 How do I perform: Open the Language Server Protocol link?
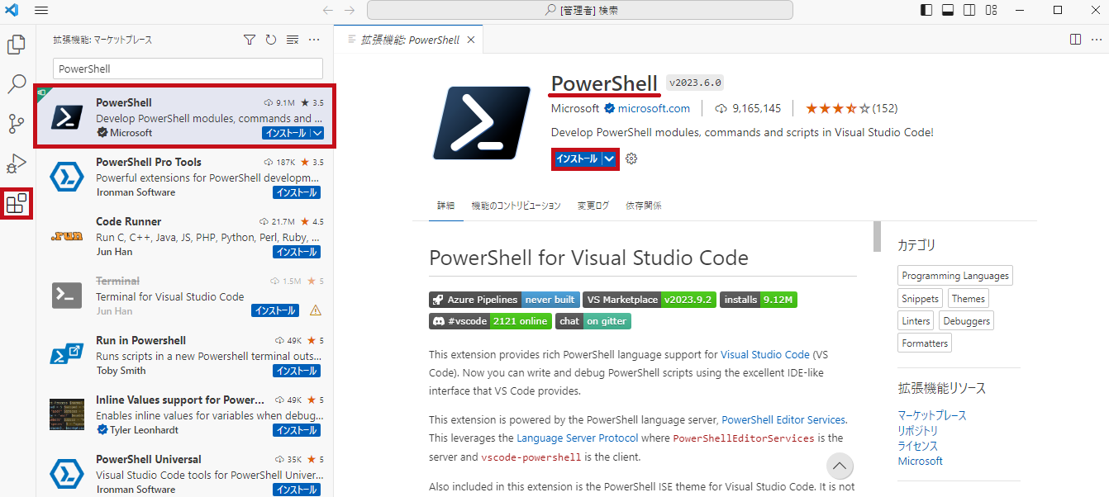(578, 438)
